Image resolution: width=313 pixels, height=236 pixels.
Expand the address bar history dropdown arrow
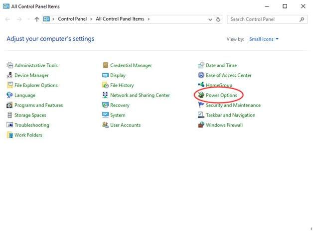click(x=210, y=19)
